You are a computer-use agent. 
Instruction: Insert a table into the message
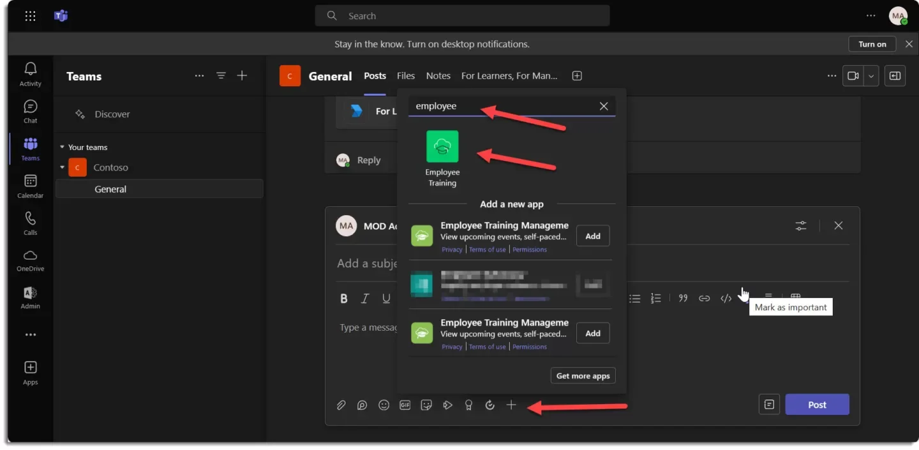(795, 296)
